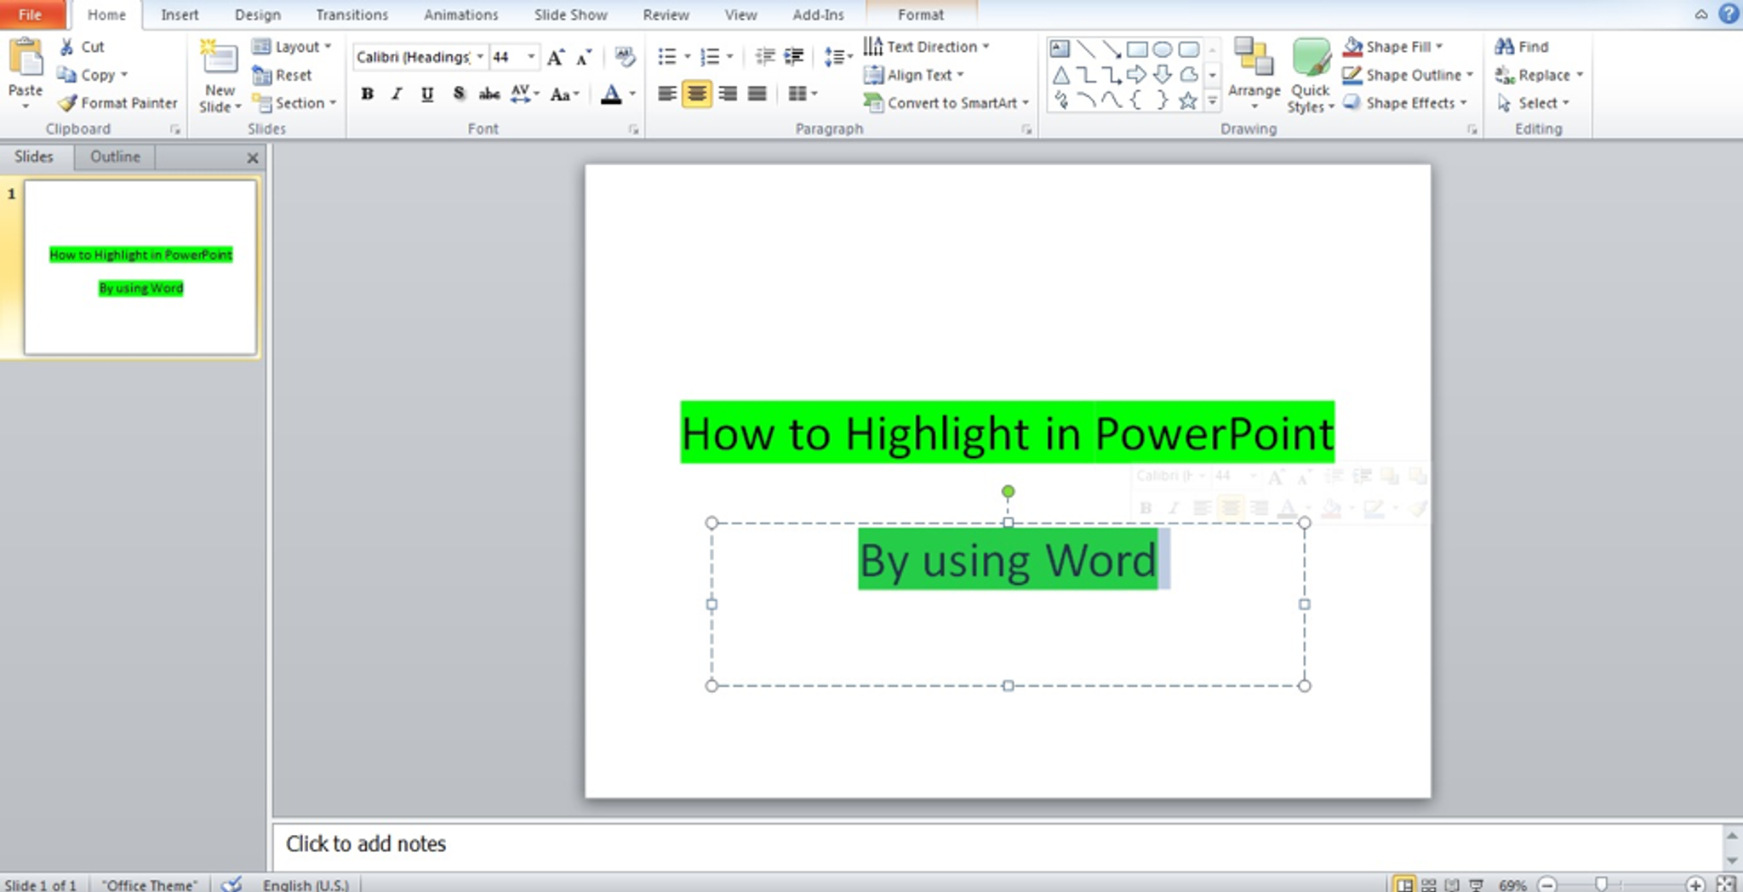This screenshot has width=1743, height=892.
Task: Open the Outline pane tab
Action: (115, 157)
